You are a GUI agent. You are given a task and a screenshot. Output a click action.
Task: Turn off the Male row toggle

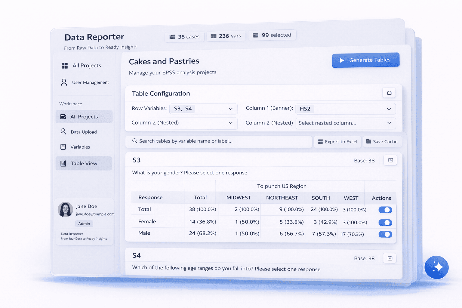coord(385,234)
